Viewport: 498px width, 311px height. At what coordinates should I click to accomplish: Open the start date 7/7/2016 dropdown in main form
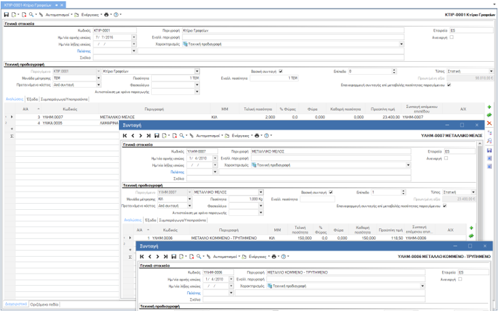[134, 37]
